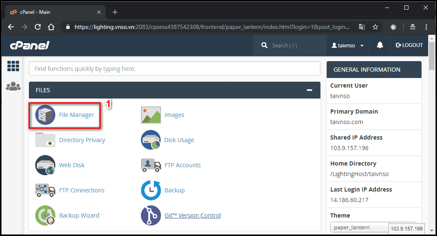Viewport: 437px width, 236px height.
Task: Open the notifications bell
Action: 380,45
